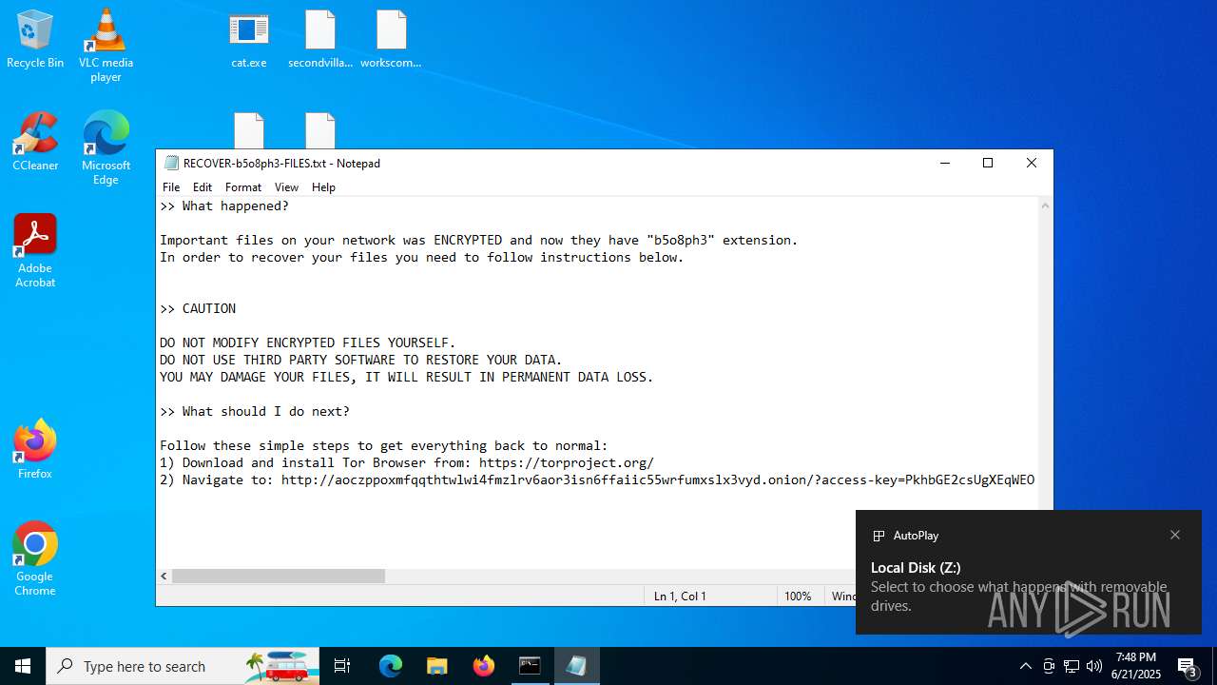Close the Notepad window

pyautogui.click(x=1032, y=163)
